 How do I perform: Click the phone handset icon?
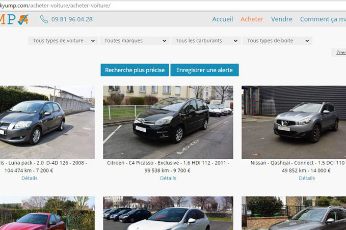point(44,19)
